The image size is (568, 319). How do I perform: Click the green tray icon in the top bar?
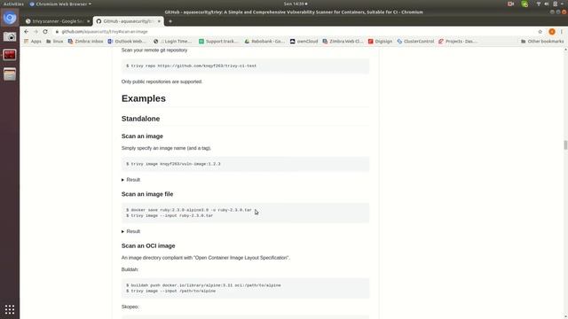coord(525,4)
